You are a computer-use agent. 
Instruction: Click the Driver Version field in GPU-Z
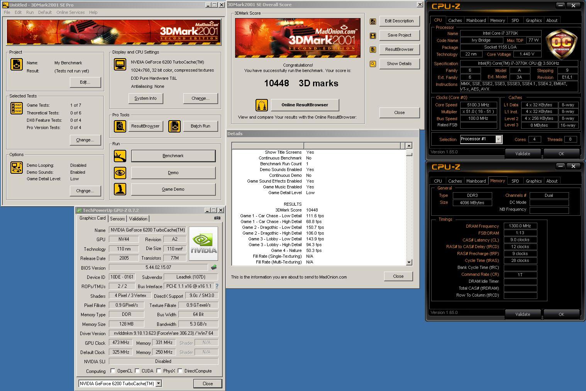tap(163, 333)
